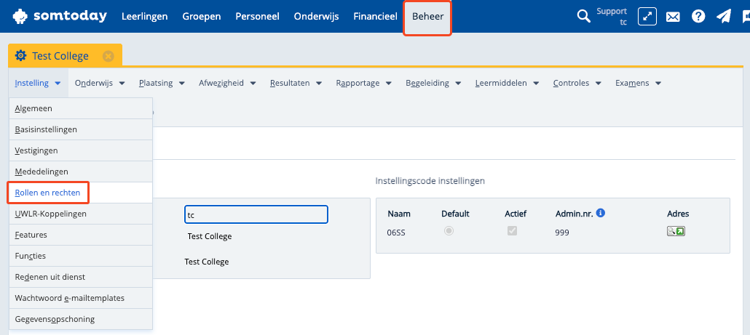Close the Test College tab
Image resolution: width=750 pixels, height=335 pixels.
point(108,56)
